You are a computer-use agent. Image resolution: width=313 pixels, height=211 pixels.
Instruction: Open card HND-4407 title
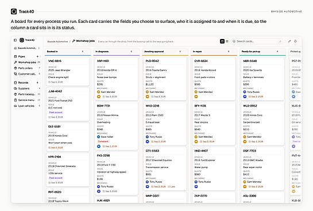point(201,151)
